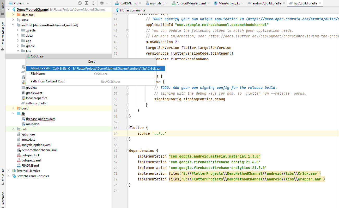Open Project panel gear options
This screenshot has width=339, height=208.
(x=102, y=3)
